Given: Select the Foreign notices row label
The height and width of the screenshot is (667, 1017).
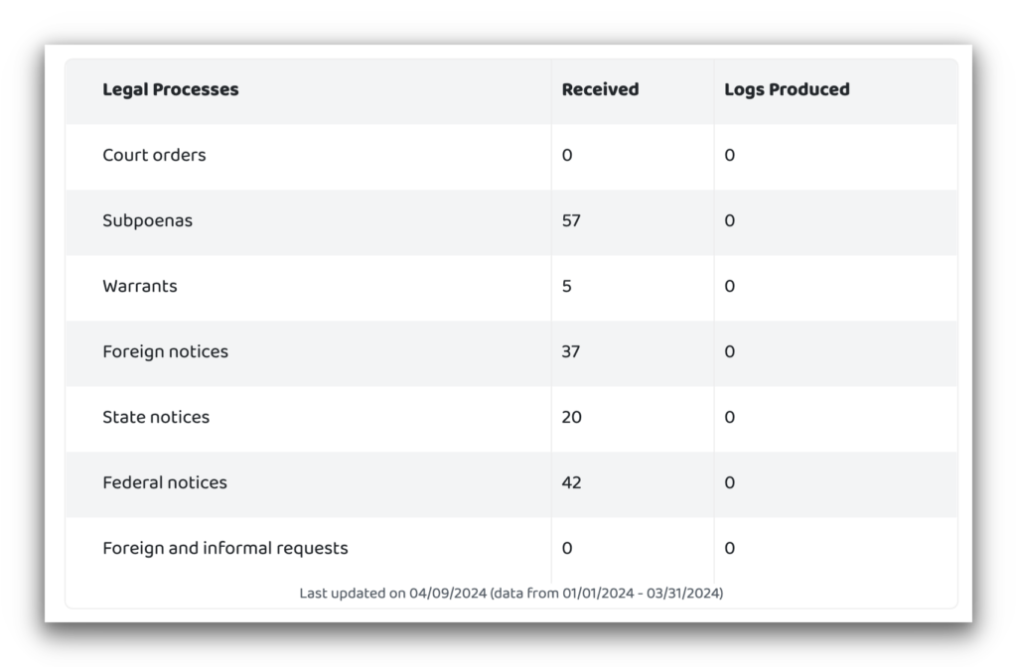Looking at the screenshot, I should 165,351.
